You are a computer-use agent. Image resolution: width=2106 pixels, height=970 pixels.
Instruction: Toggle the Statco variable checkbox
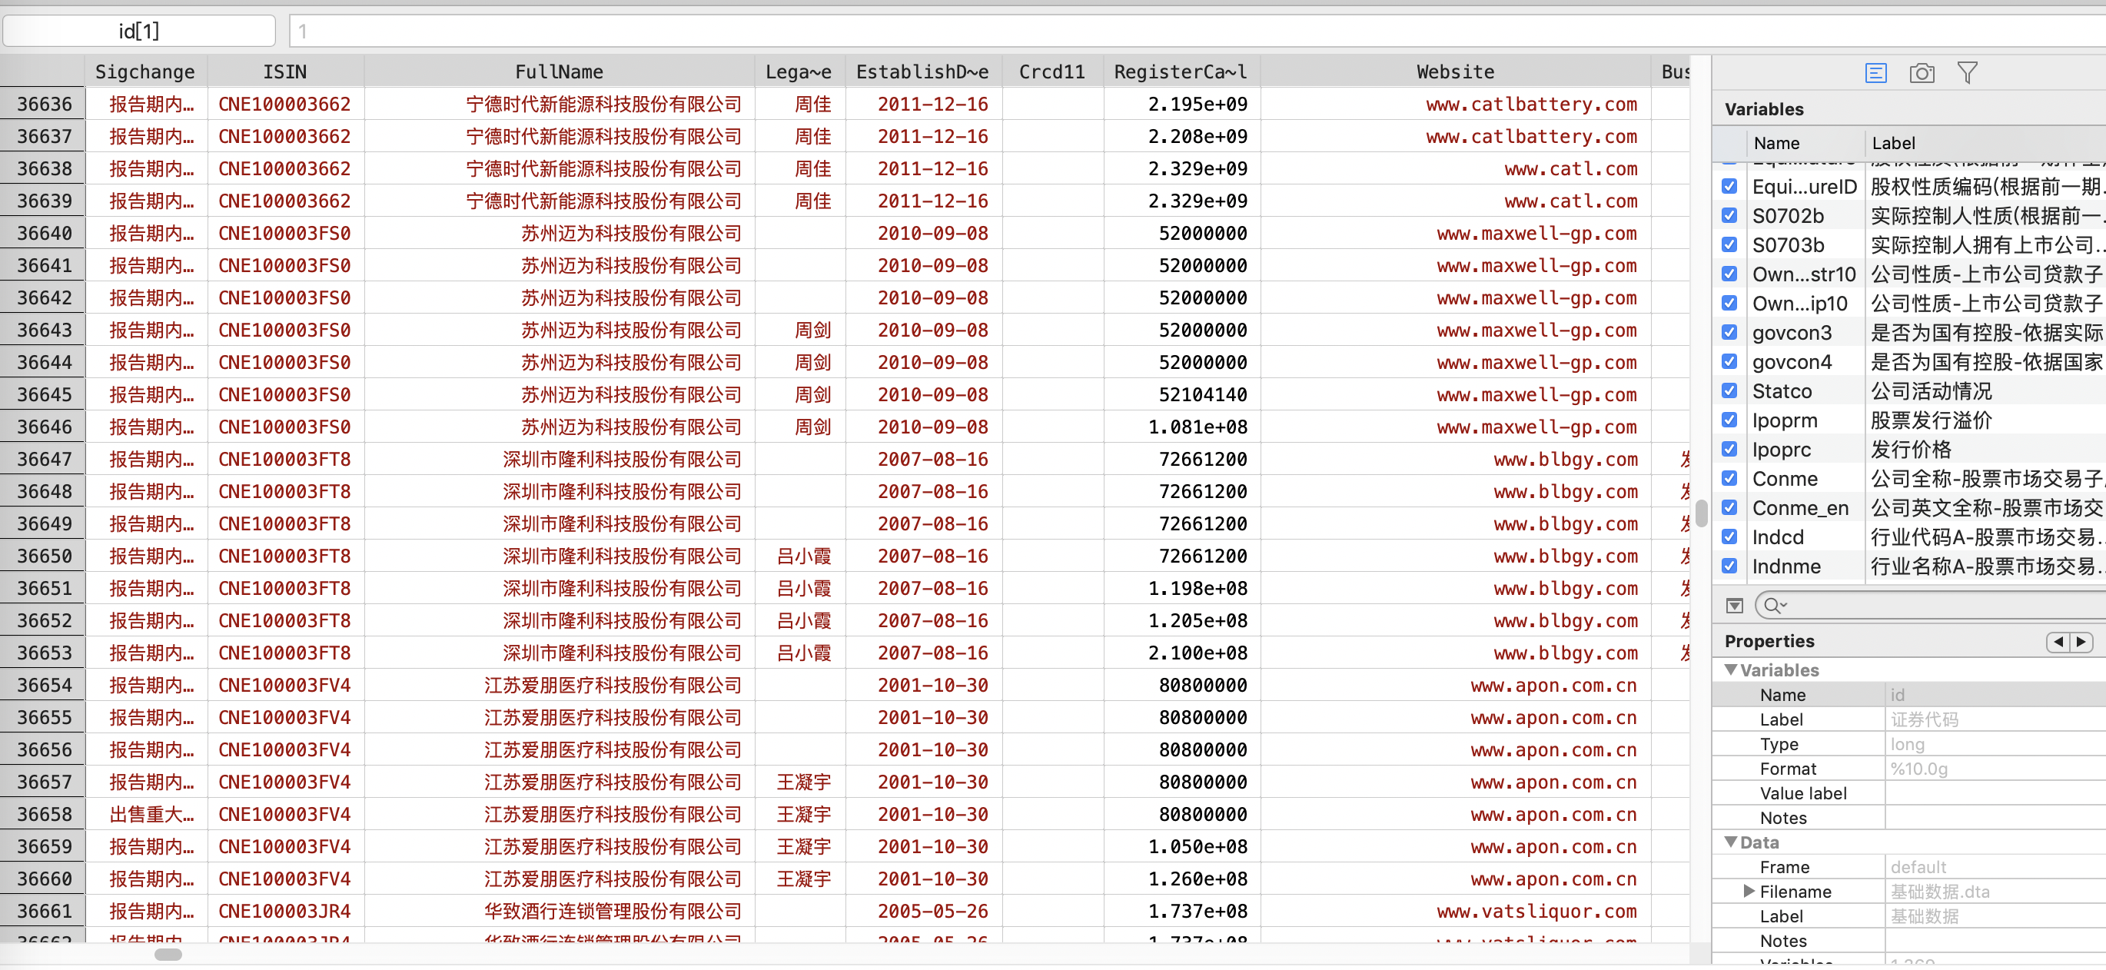(1729, 391)
